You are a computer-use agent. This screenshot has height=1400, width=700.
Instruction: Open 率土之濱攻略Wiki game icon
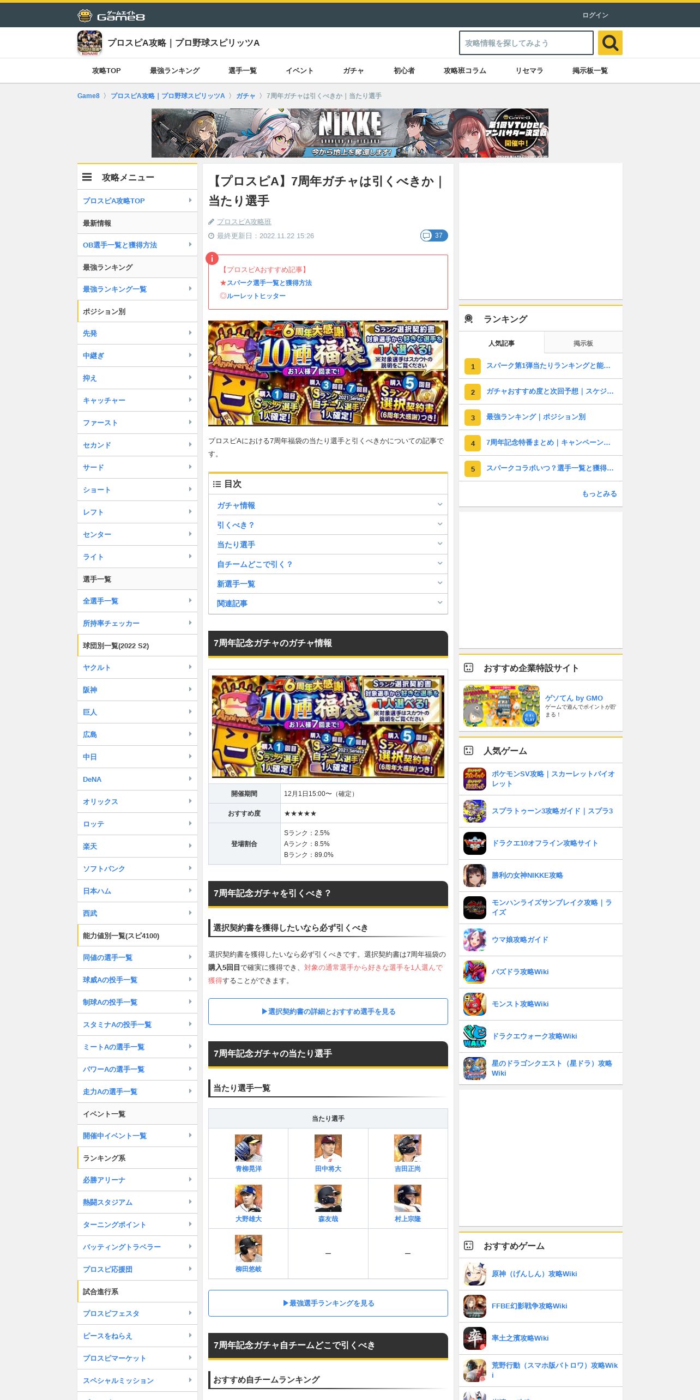[x=475, y=1338]
